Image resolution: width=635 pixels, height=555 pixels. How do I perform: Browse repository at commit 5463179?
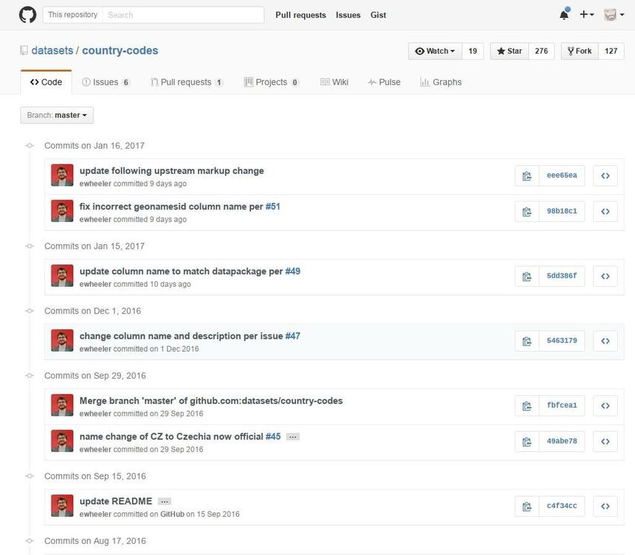click(605, 341)
